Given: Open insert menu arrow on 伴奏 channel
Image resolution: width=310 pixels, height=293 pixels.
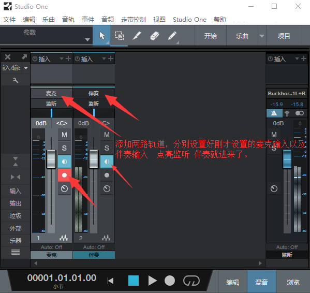Looking at the screenshot, I should (x=104, y=58).
